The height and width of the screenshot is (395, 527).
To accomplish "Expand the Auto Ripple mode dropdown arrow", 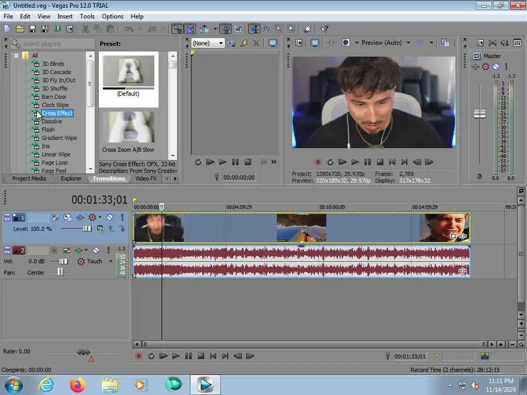I will pos(215,29).
